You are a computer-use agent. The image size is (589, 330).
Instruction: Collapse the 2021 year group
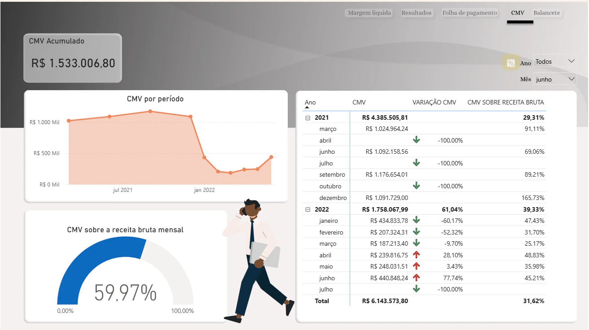click(308, 117)
